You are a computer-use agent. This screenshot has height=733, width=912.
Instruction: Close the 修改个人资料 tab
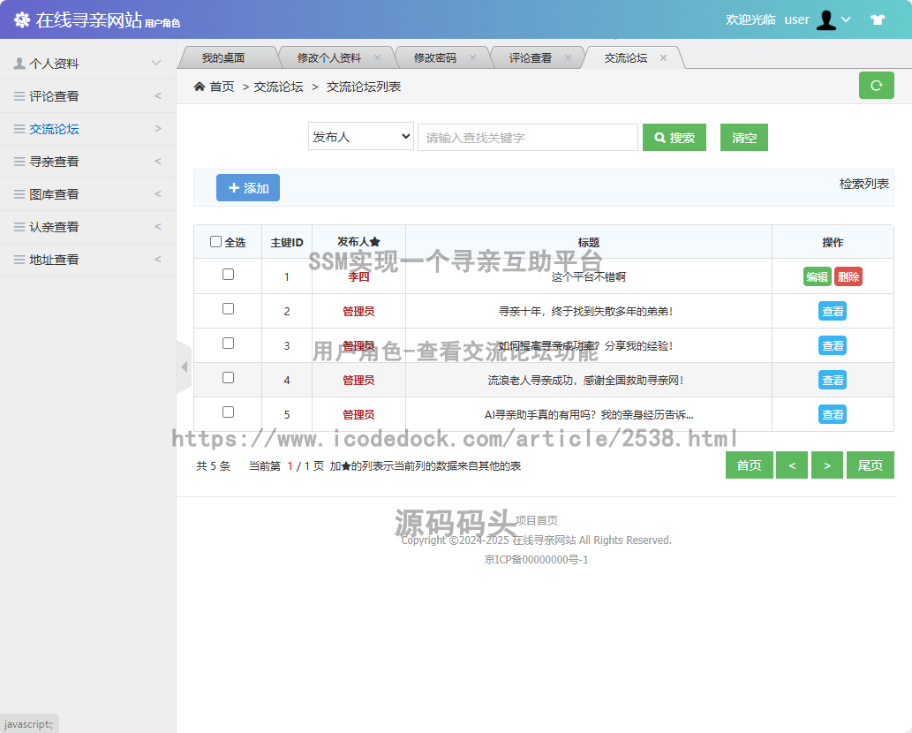pos(378,57)
